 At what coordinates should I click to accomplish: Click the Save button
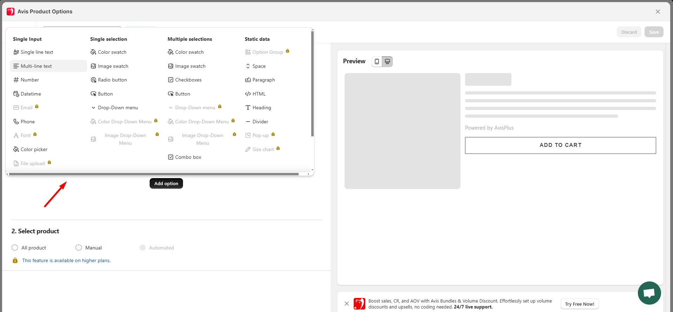click(654, 32)
